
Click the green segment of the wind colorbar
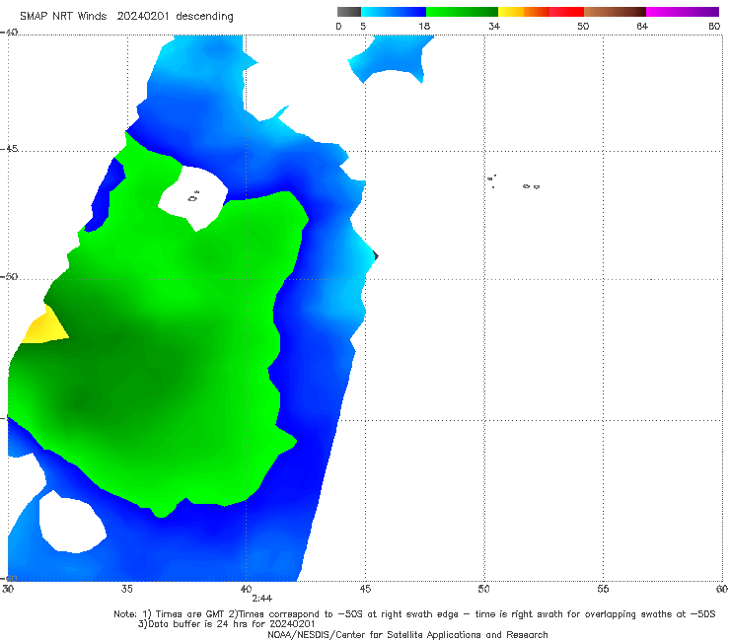pyautogui.click(x=462, y=12)
